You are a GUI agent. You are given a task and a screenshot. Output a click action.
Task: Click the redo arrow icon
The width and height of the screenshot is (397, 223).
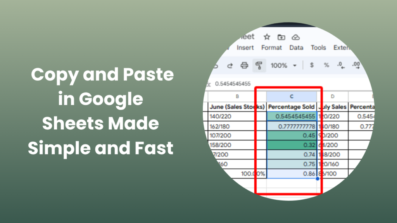tap(230, 65)
